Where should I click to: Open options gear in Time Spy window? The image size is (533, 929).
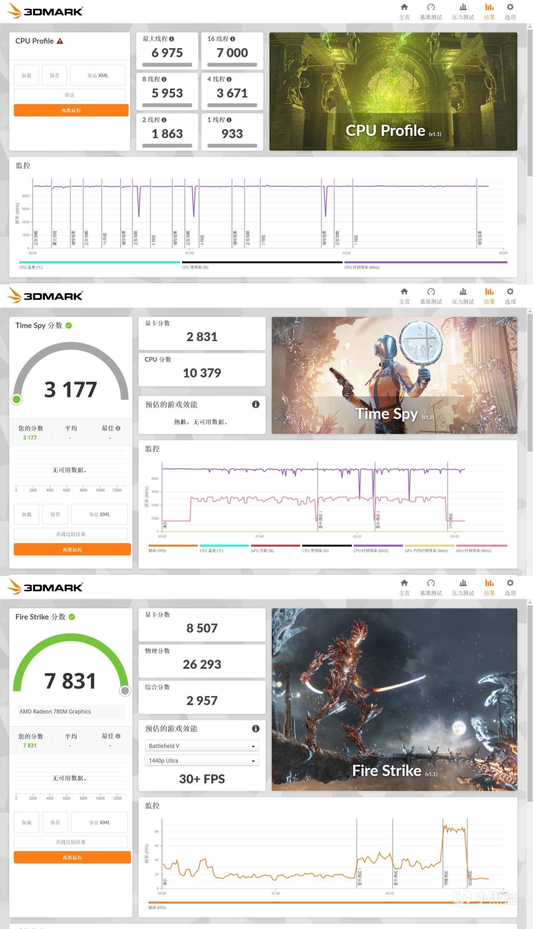(x=510, y=291)
